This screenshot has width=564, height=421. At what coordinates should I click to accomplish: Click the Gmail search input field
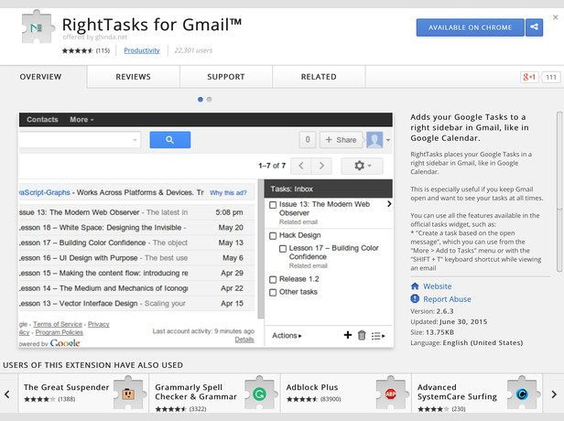[x=79, y=140]
